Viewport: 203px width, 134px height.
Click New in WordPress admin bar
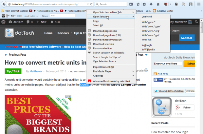[x=42, y=22]
